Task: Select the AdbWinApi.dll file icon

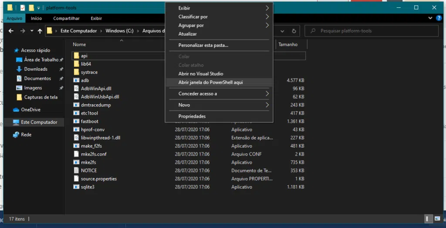Action: pyautogui.click(x=76, y=89)
